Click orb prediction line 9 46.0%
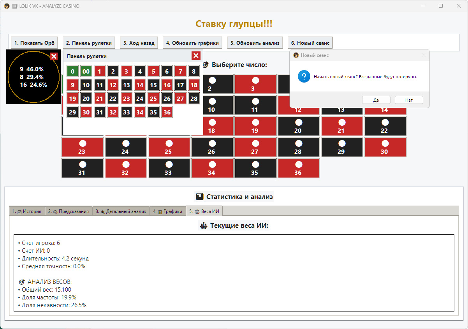This screenshot has height=329, width=468. point(32,69)
